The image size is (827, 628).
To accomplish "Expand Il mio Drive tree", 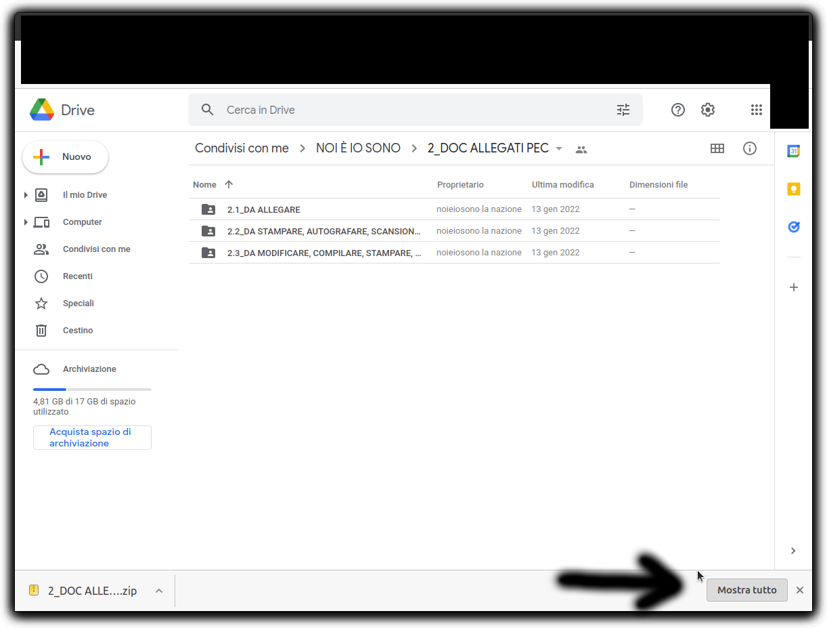I will 26,195.
